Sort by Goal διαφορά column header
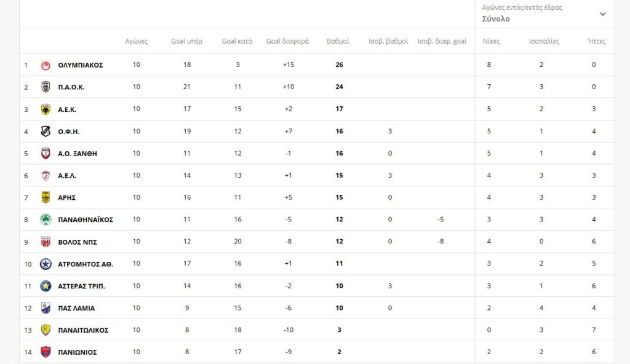Image resolution: width=630 pixels, height=364 pixels. [287, 42]
